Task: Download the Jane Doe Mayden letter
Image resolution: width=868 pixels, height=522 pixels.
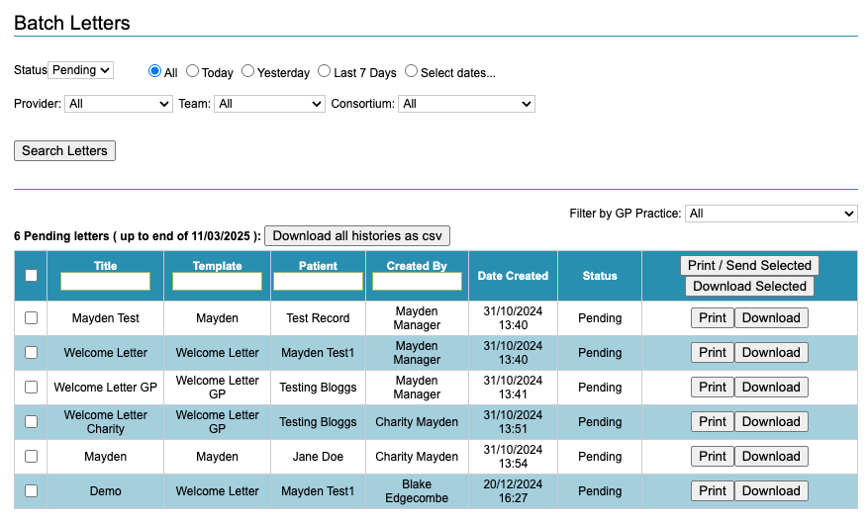Action: [771, 457]
